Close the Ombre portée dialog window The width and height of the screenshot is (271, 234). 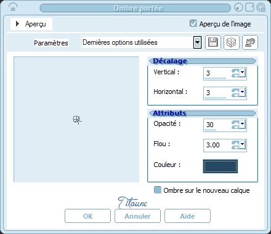261,7
